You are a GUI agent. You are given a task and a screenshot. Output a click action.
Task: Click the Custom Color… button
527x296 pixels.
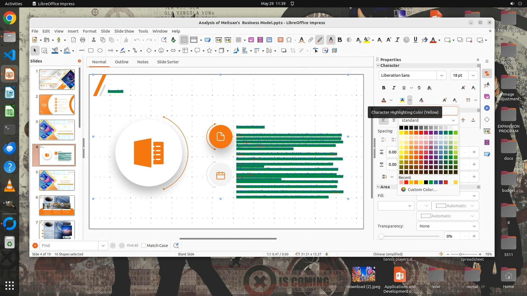(422, 190)
